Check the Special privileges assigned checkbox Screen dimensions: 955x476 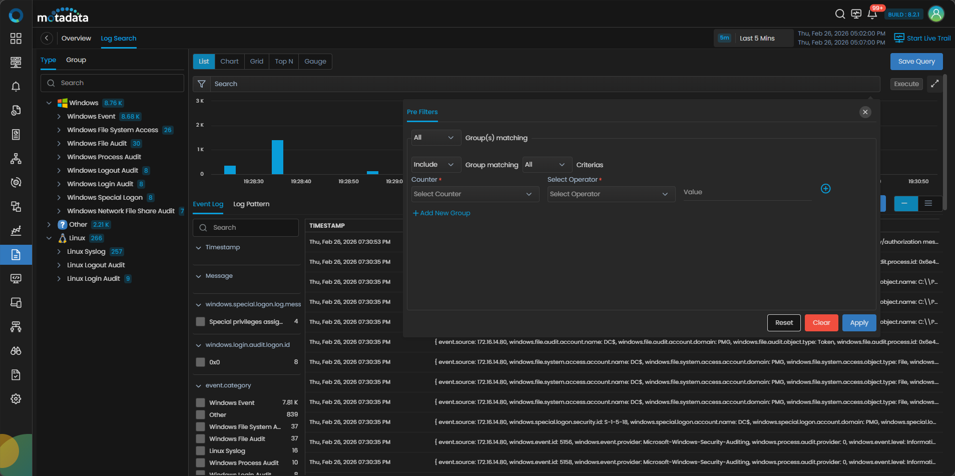pos(200,322)
